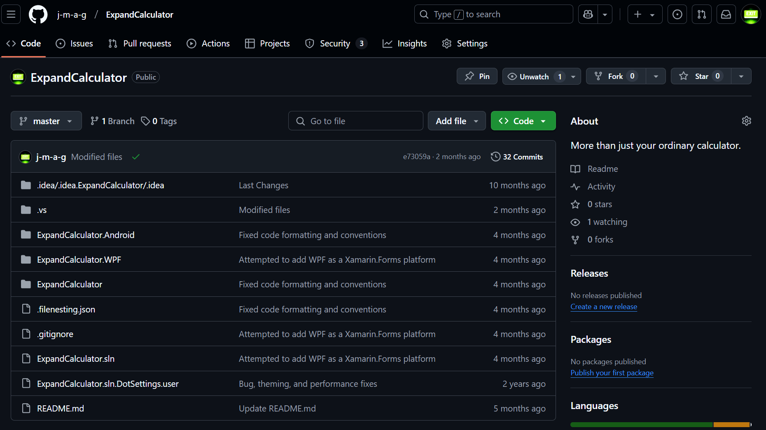The image size is (766, 430).
Task: Click the Readme book icon
Action: click(x=575, y=169)
